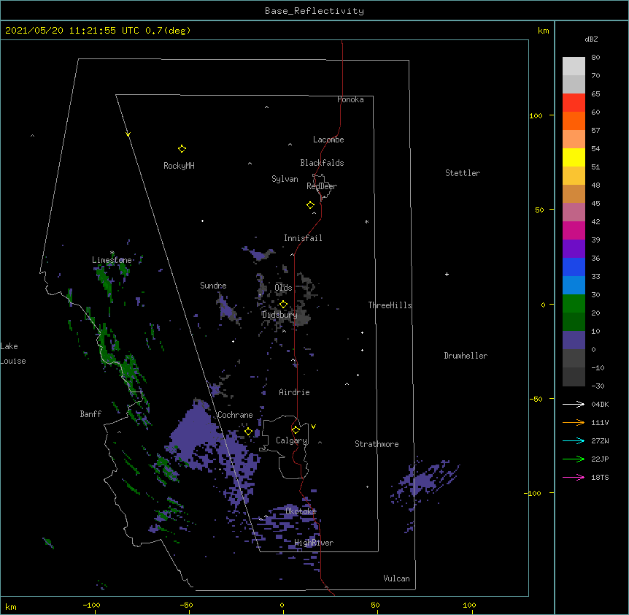Click the Didsbury label

coord(279,315)
